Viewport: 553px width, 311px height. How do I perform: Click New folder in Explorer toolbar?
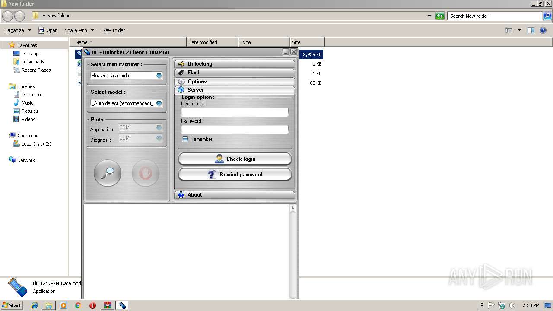click(114, 30)
